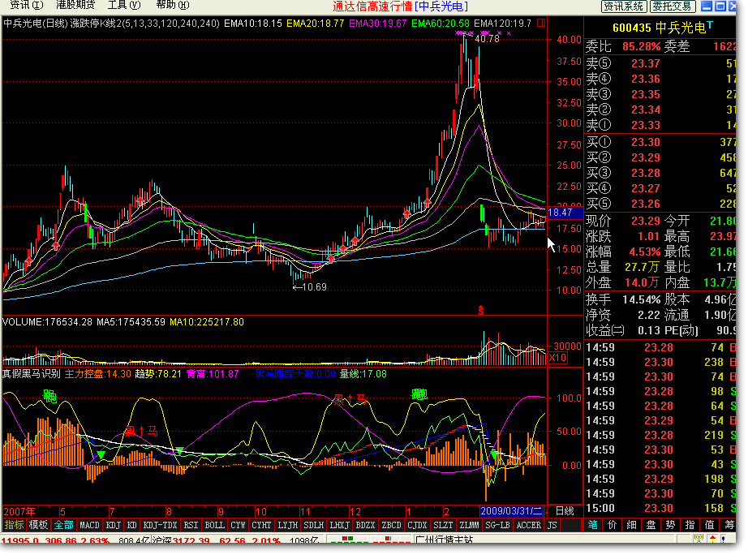The height and width of the screenshot is (555, 748).
Task: Switch to the JS indicator tab
Action: 552,525
